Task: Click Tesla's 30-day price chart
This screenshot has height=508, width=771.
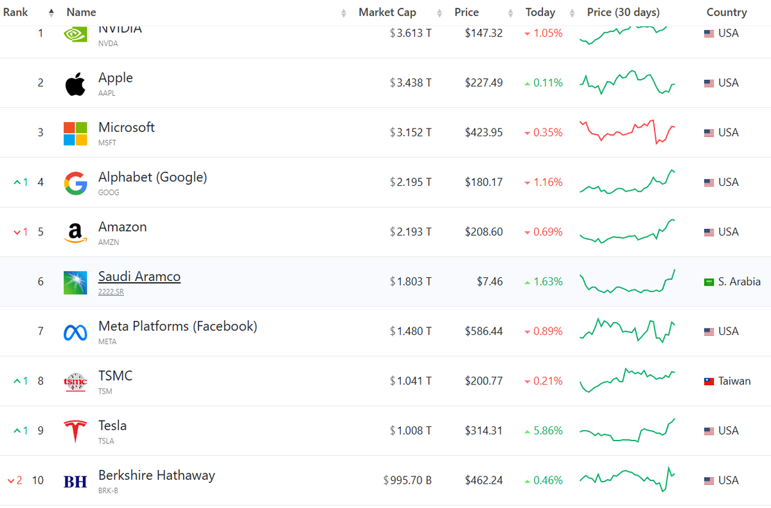Action: pos(627,430)
